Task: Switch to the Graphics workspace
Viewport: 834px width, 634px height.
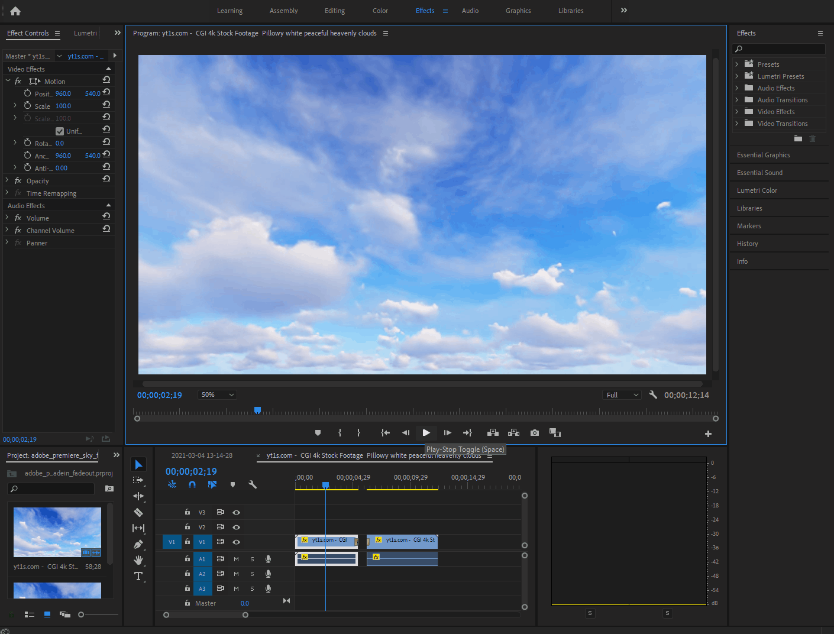Action: [518, 11]
